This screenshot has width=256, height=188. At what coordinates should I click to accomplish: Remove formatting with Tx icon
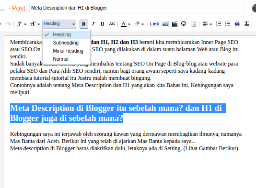point(246,24)
